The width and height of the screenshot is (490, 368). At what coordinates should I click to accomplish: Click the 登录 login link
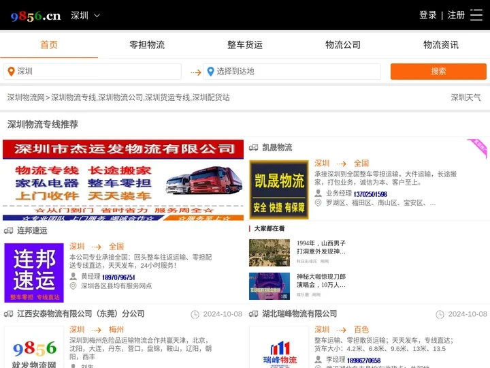point(428,15)
